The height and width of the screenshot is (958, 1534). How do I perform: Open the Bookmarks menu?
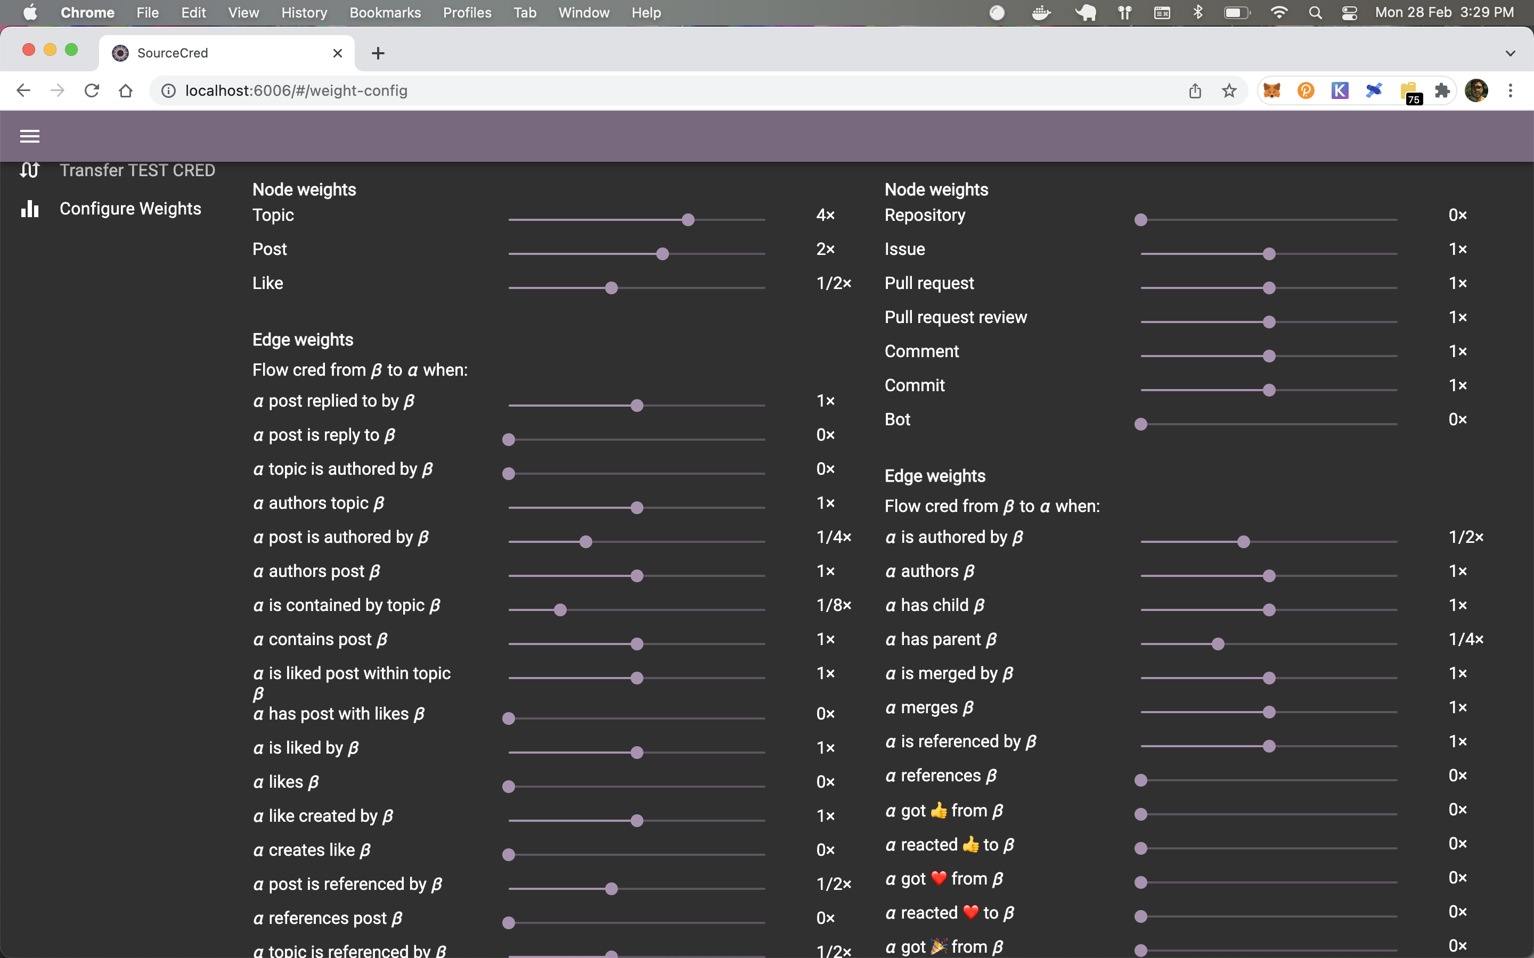point(385,12)
